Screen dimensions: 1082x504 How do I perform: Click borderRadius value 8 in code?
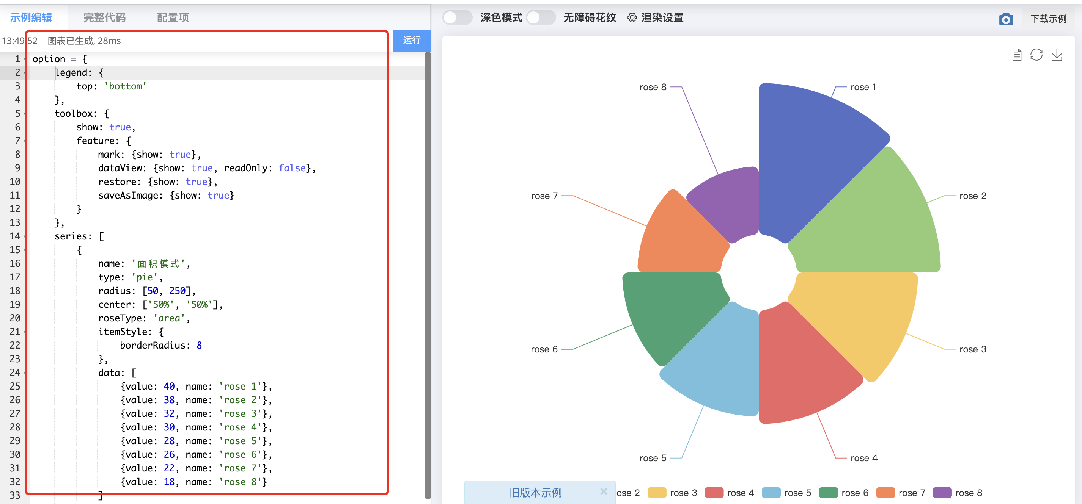pyautogui.click(x=199, y=346)
